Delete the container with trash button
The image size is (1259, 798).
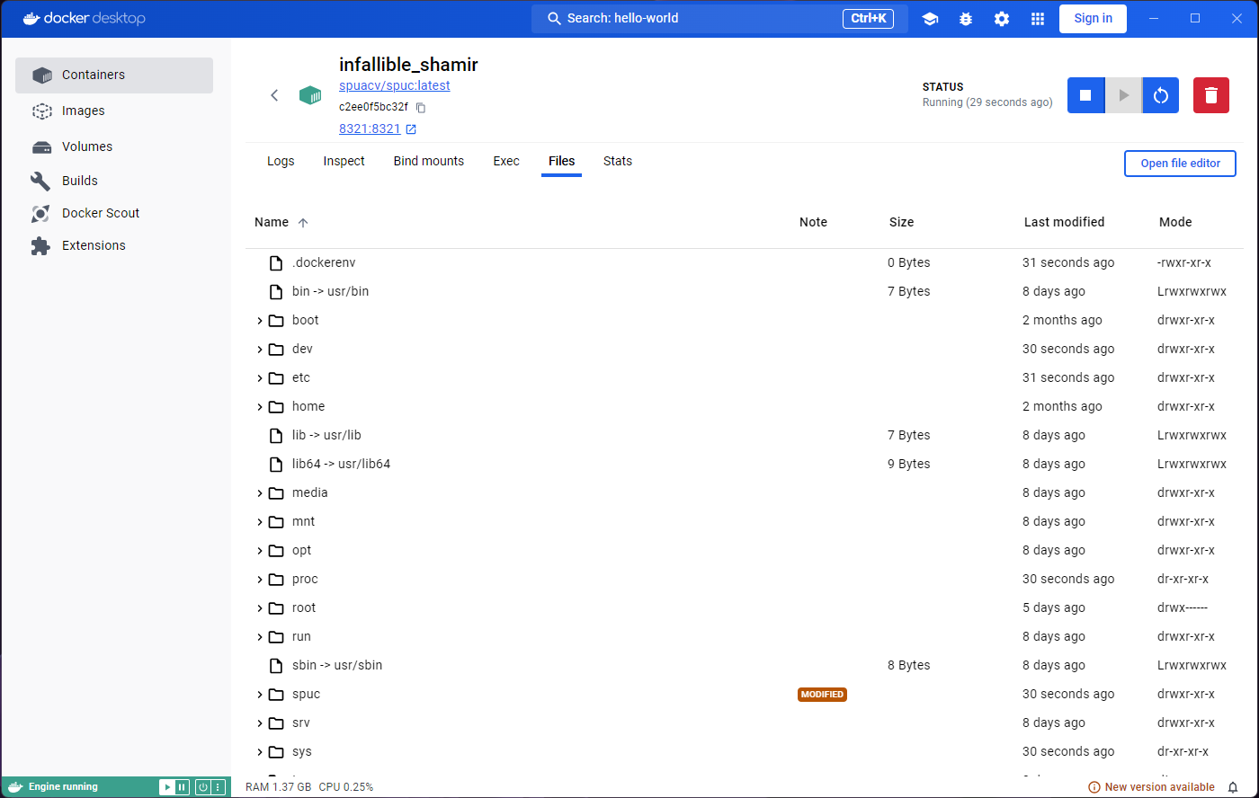point(1211,95)
